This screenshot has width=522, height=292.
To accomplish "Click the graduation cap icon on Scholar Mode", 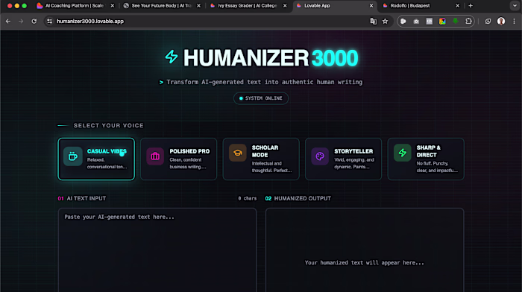I will (x=237, y=153).
